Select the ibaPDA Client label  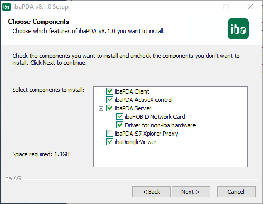coord(132,91)
